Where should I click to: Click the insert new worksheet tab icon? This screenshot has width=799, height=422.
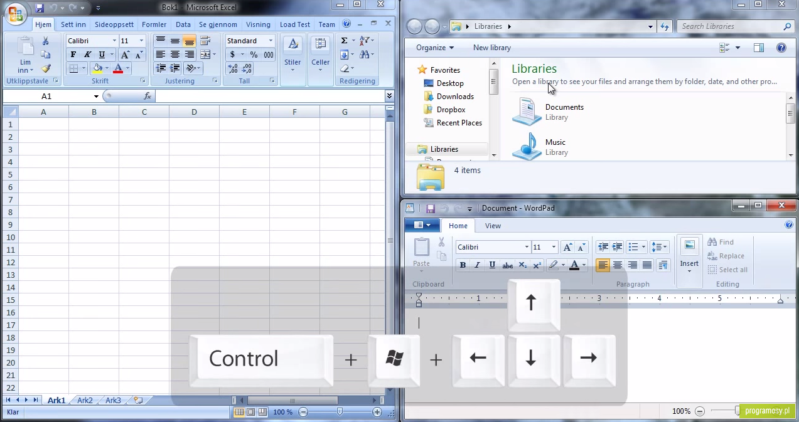(x=138, y=400)
